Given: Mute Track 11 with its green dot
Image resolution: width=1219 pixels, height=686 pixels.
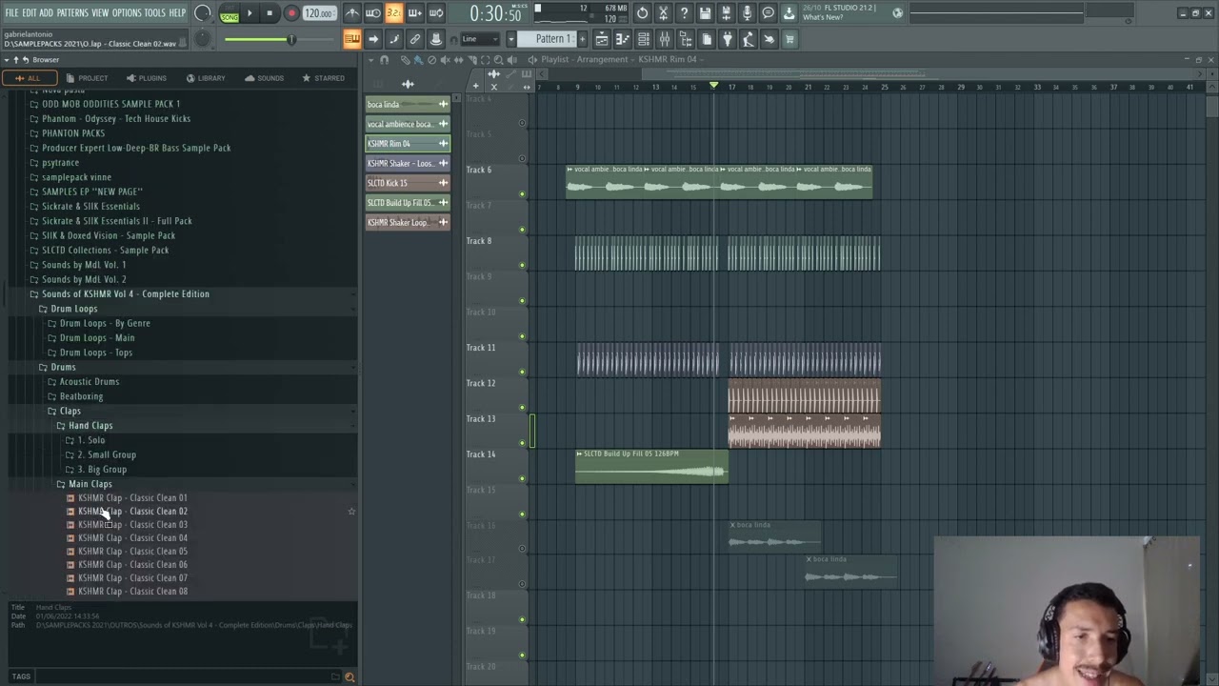Looking at the screenshot, I should [522, 372].
